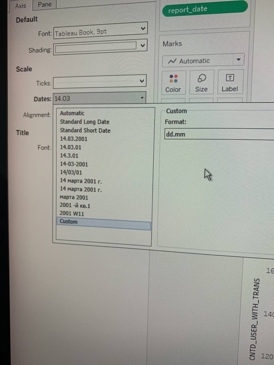Open the Default Font dropdown
This screenshot has width=274, height=365.
[x=100, y=31]
